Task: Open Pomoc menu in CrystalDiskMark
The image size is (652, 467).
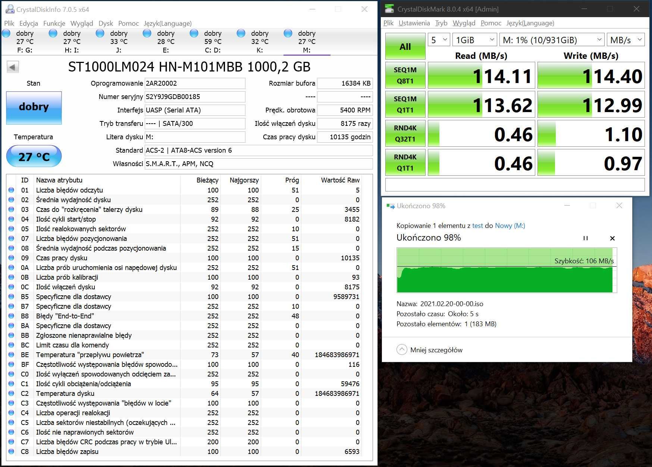Action: pos(491,23)
